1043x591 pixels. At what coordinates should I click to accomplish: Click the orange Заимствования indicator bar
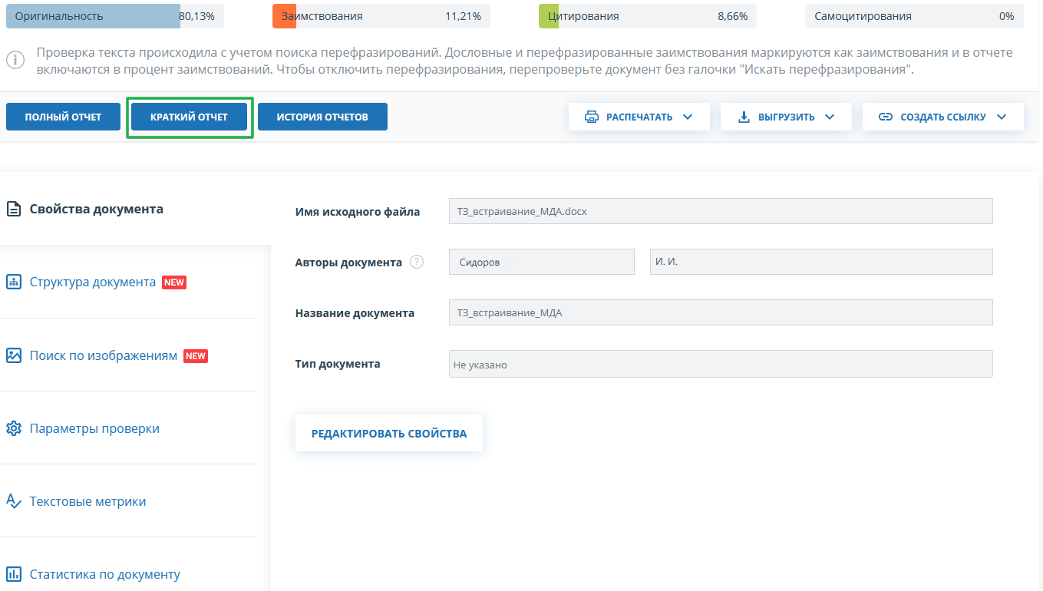coord(284,16)
